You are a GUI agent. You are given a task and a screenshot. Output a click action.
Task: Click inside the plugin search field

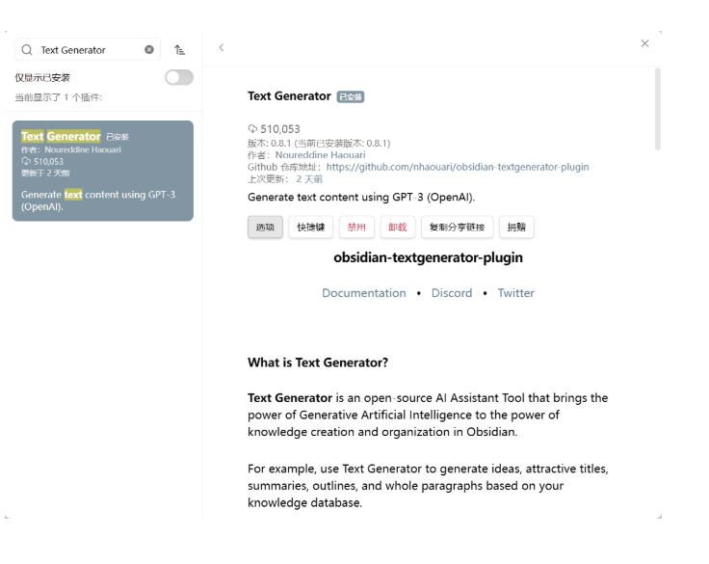[x=88, y=50]
